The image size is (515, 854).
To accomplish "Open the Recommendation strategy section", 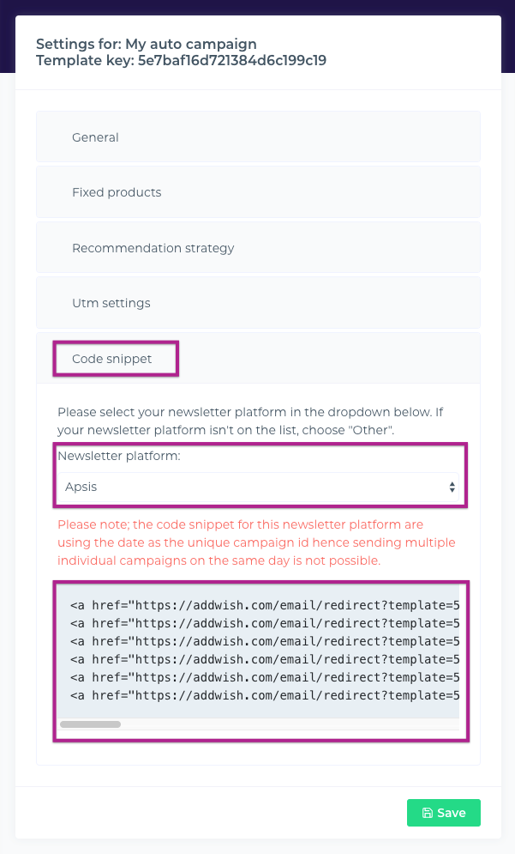I will [153, 248].
